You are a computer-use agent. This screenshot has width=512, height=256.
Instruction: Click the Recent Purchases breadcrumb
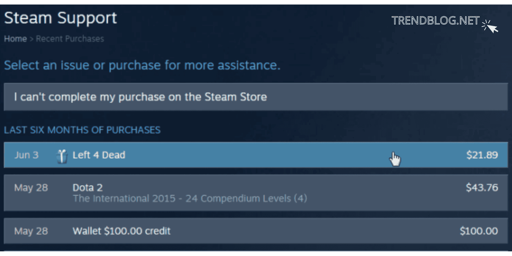click(x=70, y=39)
